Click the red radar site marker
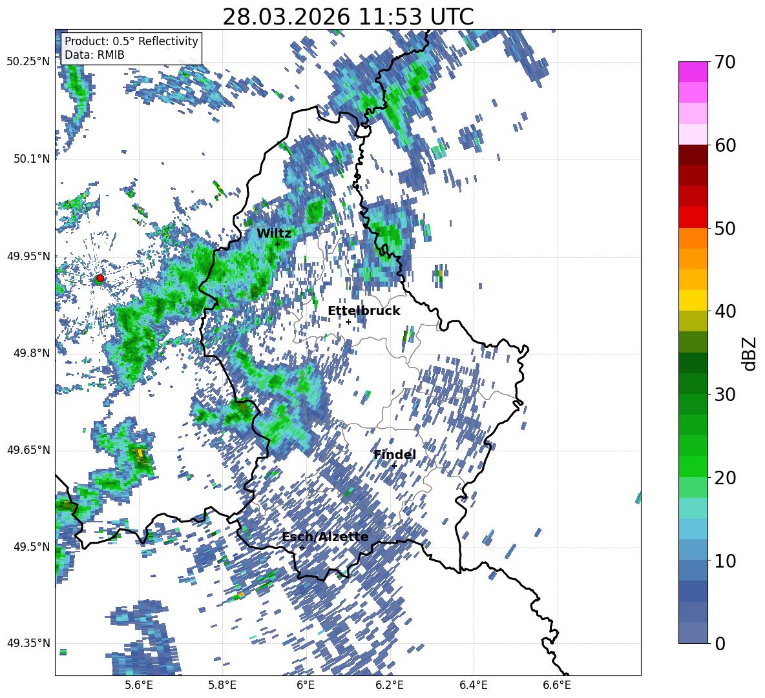The image size is (765, 698). click(x=100, y=278)
